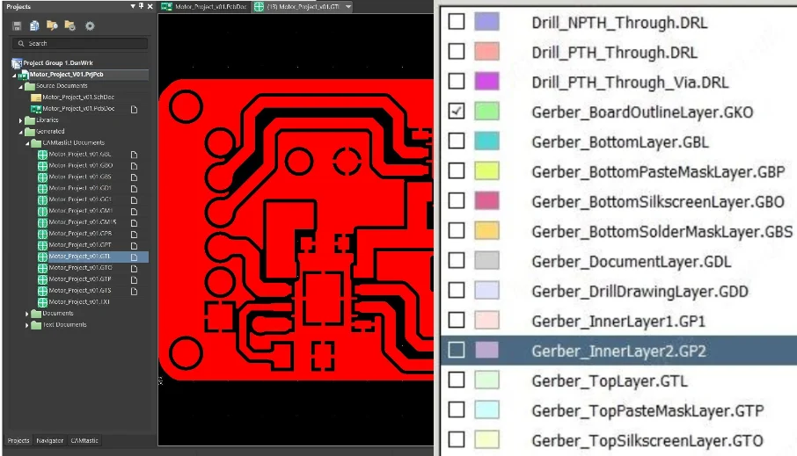Image resolution: width=797 pixels, height=456 pixels.
Task: Check the Drill_NPTH_Through.DRL checkbox
Action: (457, 22)
